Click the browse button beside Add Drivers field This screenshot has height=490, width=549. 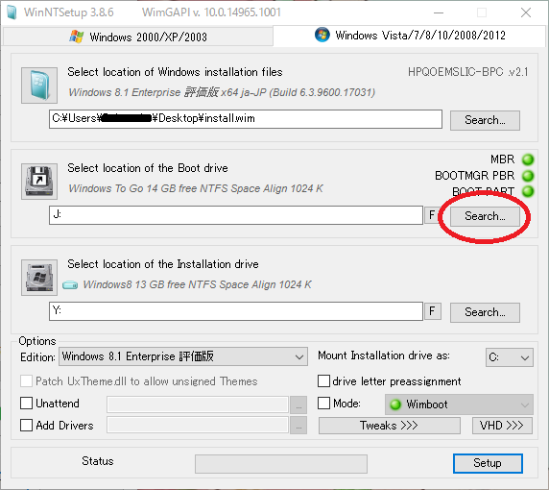(298, 426)
